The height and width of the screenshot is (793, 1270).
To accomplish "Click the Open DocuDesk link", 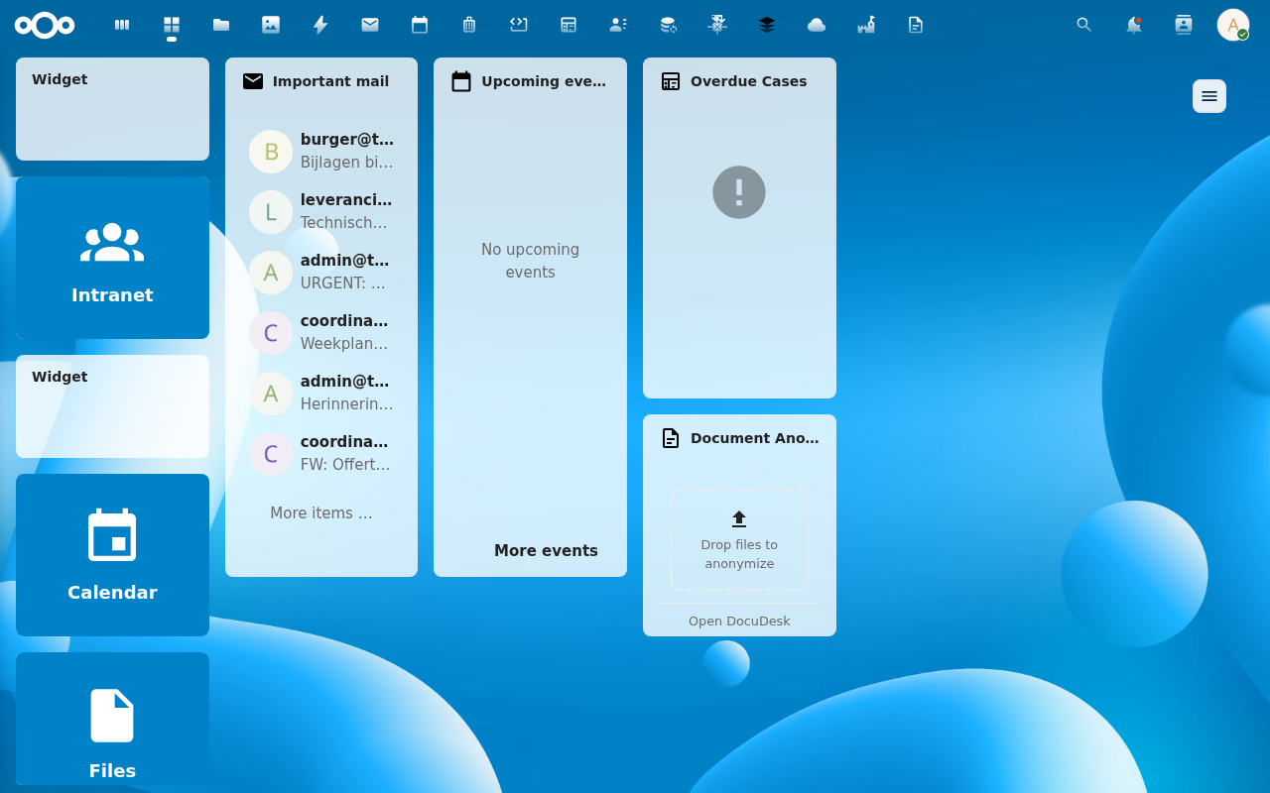I will coord(739,622).
